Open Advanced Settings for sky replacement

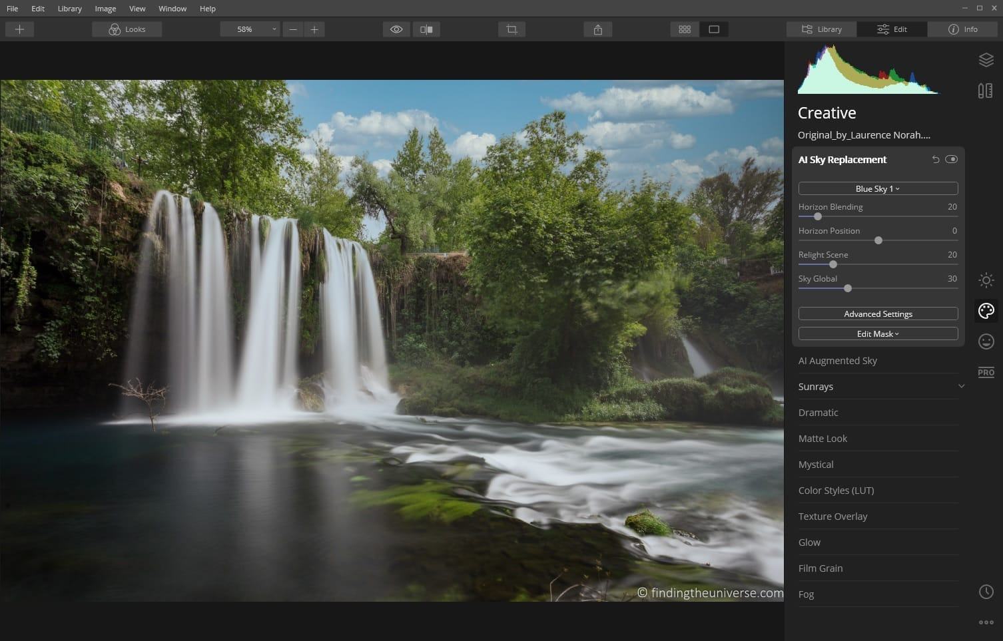coord(878,314)
